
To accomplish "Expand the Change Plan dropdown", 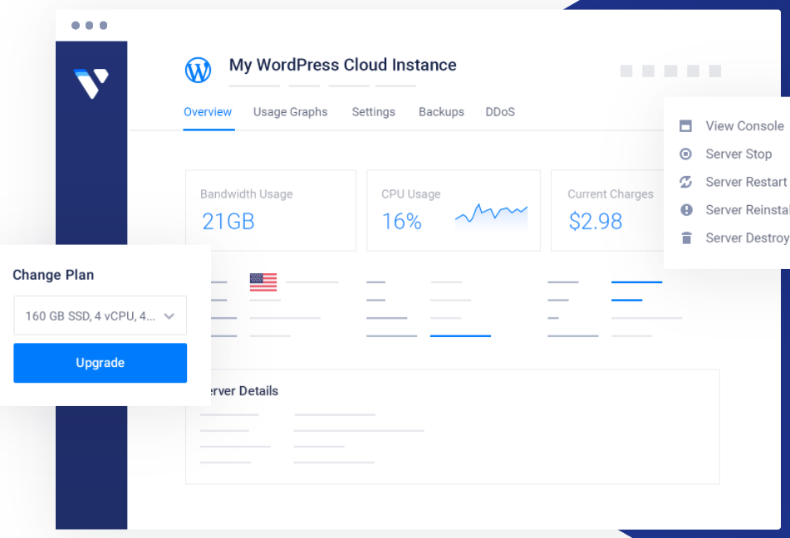I will pyautogui.click(x=101, y=315).
